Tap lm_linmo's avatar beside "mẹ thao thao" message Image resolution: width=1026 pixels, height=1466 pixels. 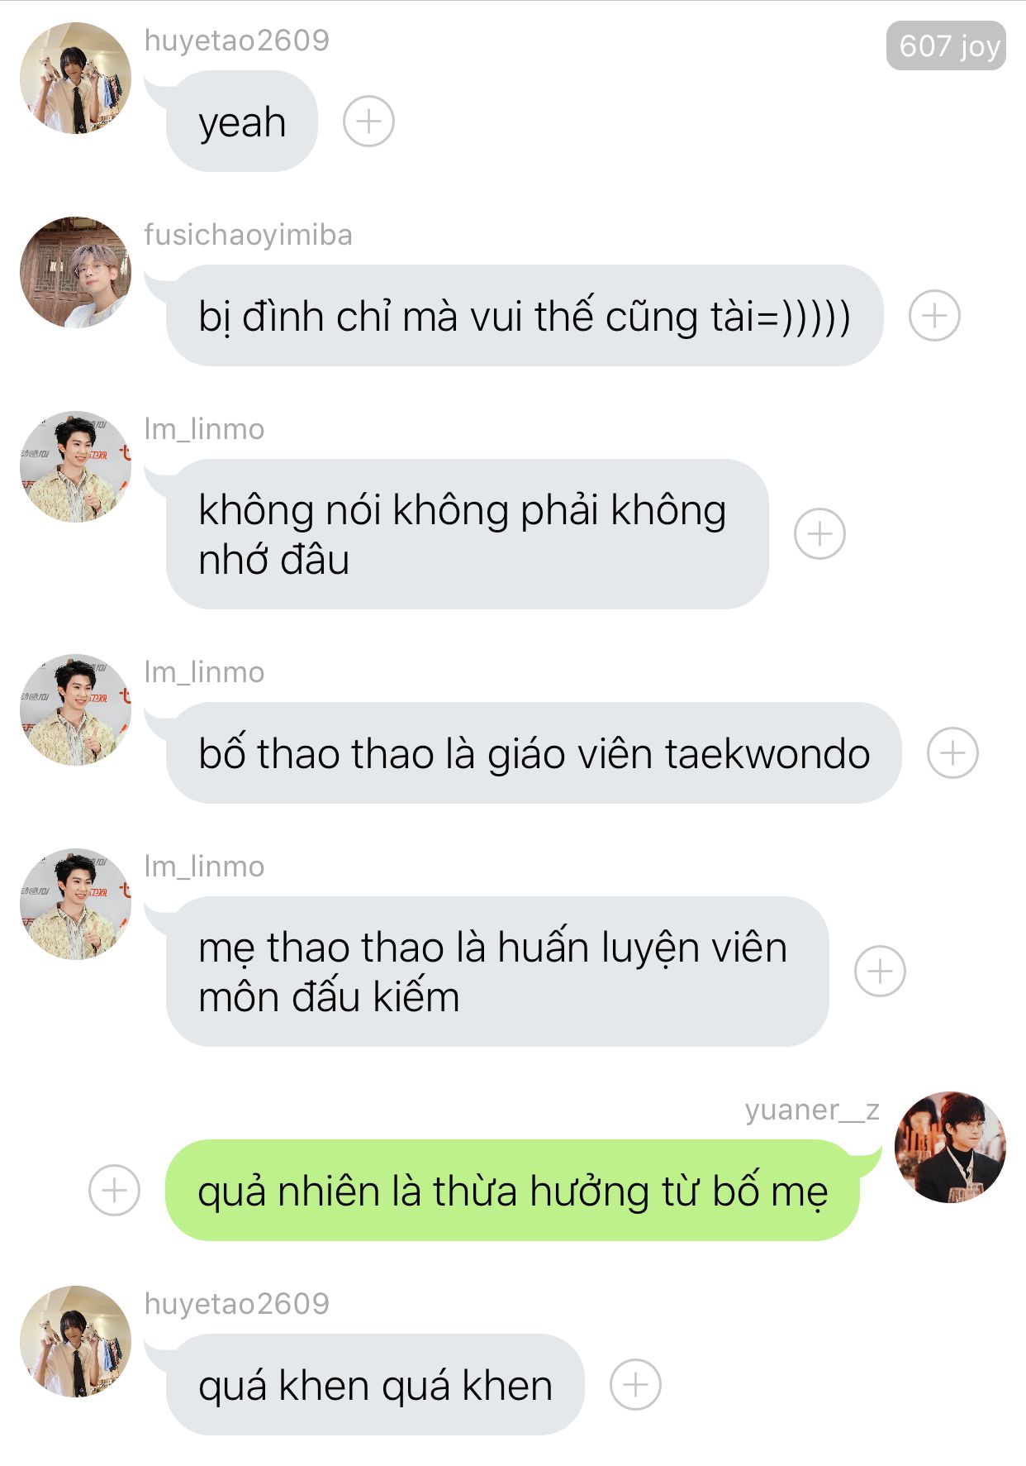coord(75,905)
